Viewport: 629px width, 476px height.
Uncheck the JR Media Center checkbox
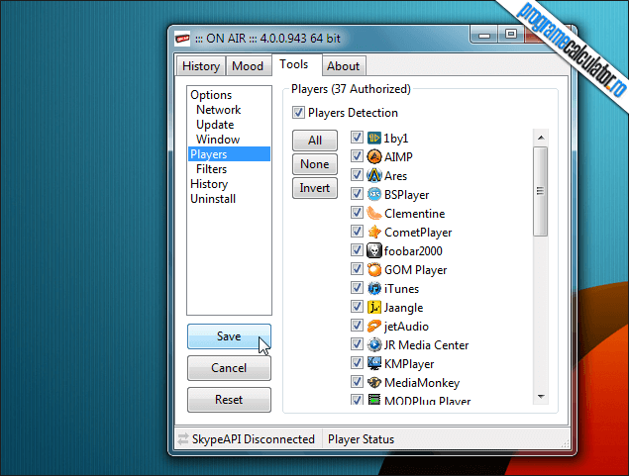click(357, 344)
